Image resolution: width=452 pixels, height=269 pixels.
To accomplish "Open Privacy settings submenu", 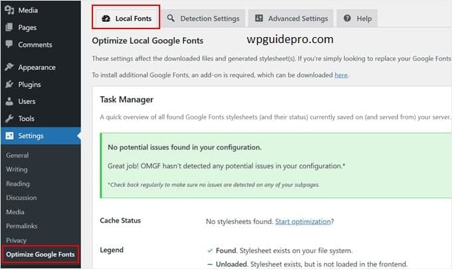I will 16,240.
